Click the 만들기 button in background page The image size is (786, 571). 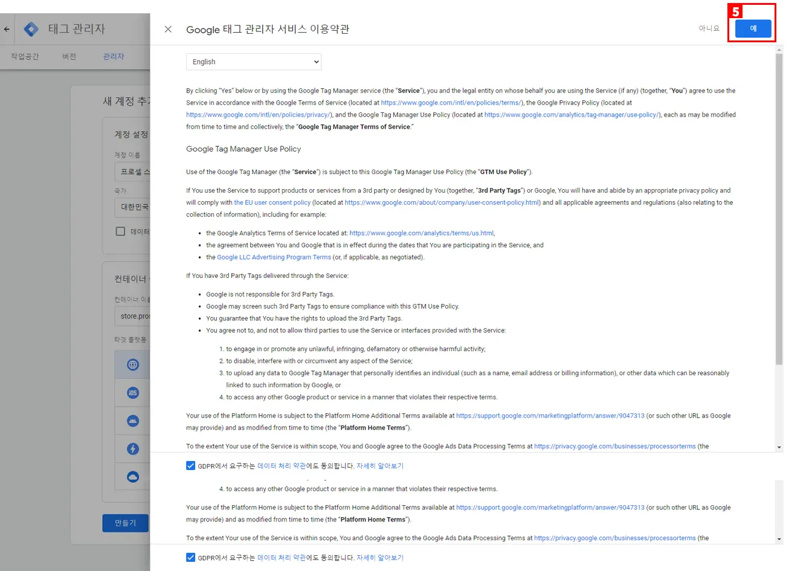tap(126, 523)
